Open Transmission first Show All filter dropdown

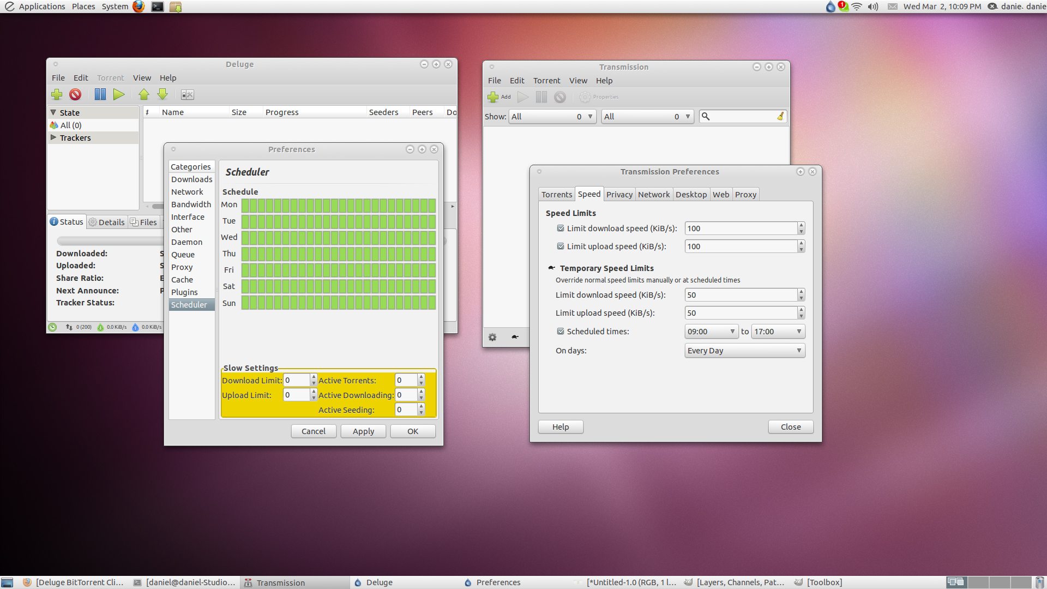click(552, 117)
